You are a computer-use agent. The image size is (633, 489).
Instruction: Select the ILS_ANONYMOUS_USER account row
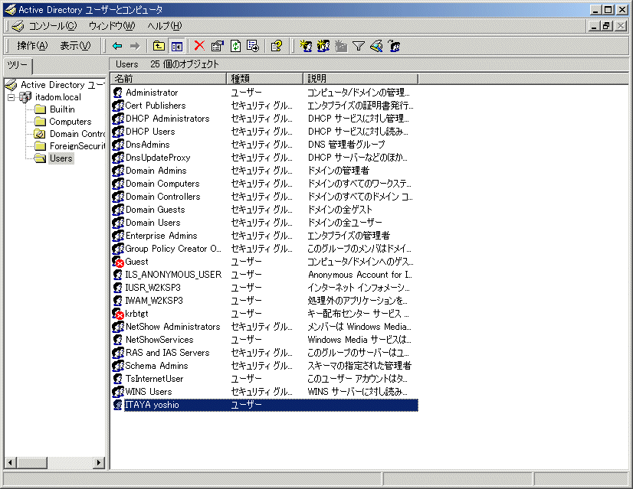265,275
